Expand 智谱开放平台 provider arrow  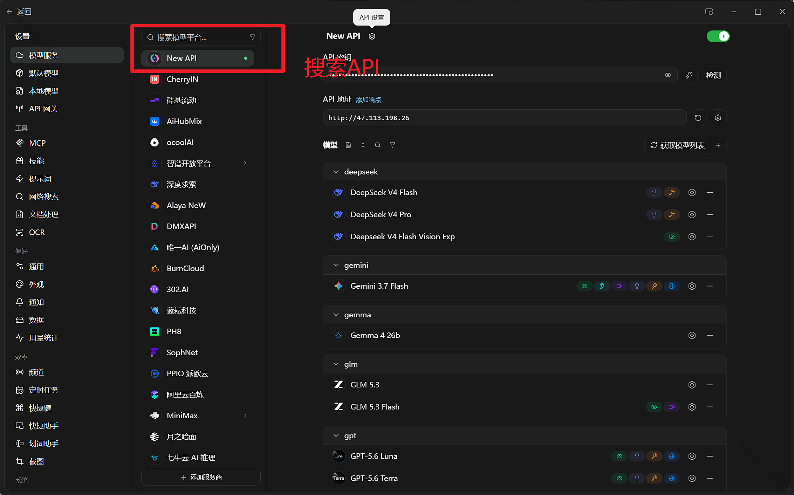(x=245, y=163)
